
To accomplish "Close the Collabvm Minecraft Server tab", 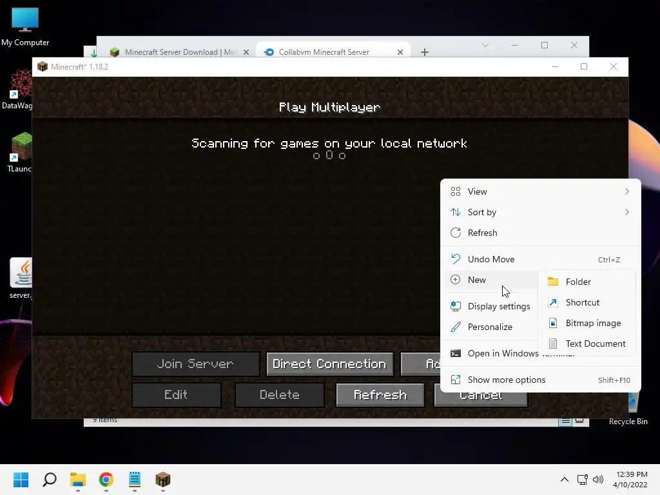I will (400, 52).
